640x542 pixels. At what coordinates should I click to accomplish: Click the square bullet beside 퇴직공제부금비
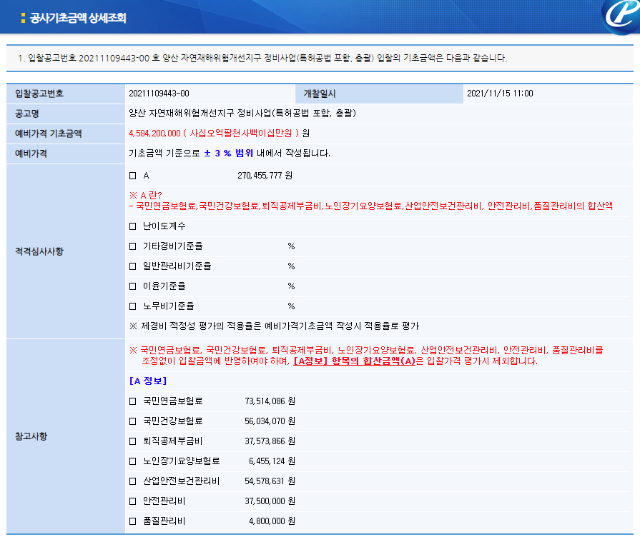click(x=133, y=441)
